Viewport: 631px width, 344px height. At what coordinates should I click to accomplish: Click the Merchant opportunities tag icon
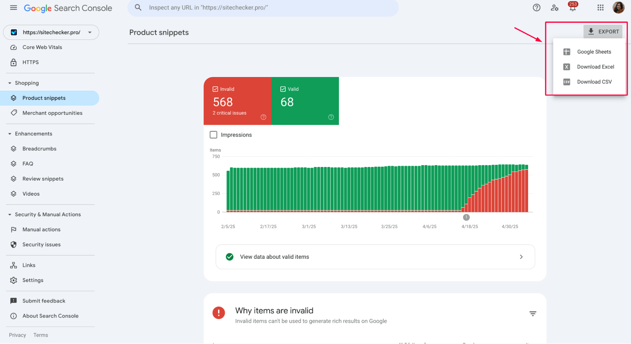(x=14, y=113)
